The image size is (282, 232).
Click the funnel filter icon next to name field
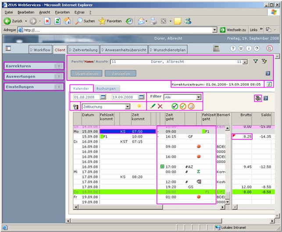point(255,62)
